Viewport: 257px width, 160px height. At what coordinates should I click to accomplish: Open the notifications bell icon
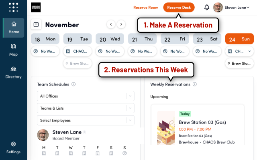coord(207,7)
